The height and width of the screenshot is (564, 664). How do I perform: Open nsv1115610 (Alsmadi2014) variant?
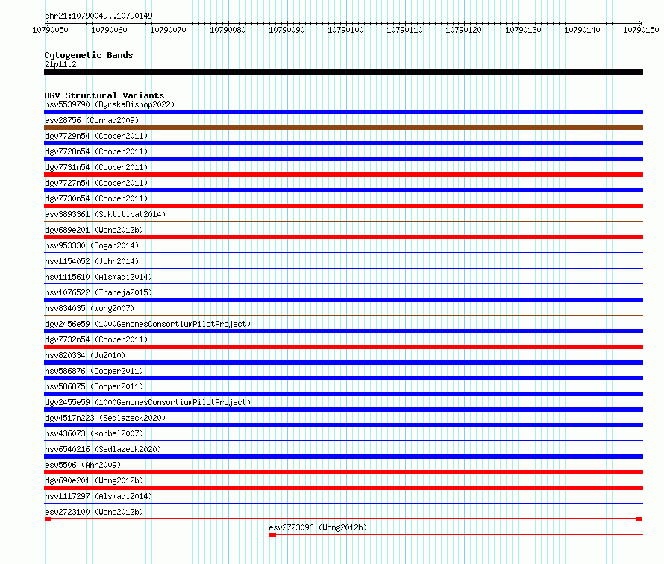click(x=98, y=277)
